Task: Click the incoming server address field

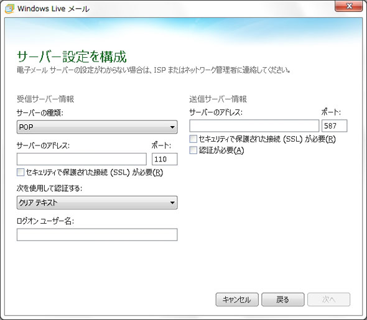Action: point(81,159)
